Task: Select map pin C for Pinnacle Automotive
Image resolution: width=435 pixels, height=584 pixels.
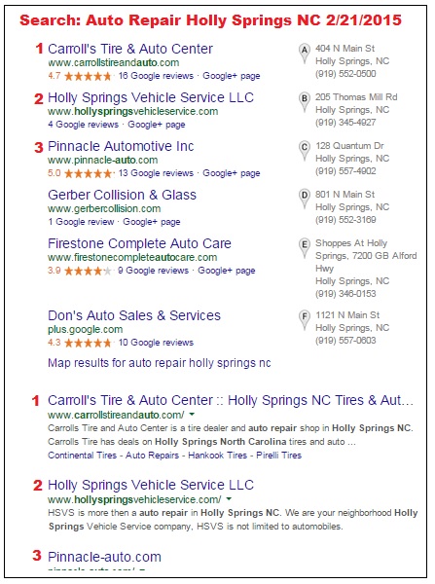Action: (x=305, y=151)
